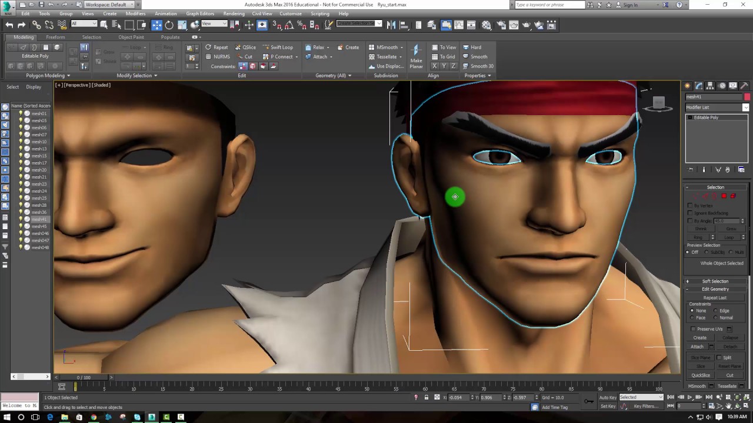This screenshot has height=423, width=753.
Task: Click the Undo arrow in main toolbar
Action: tap(9, 25)
